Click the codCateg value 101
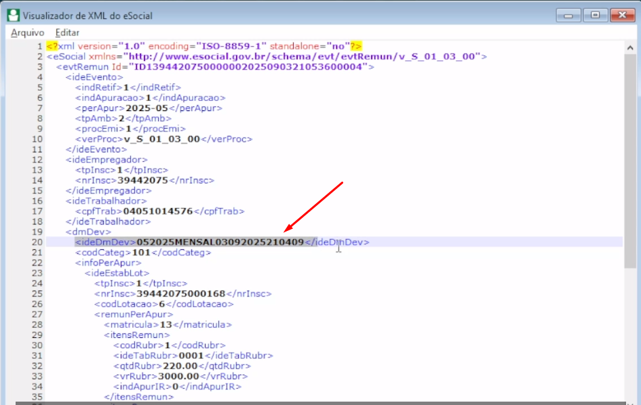The image size is (641, 405). (141, 253)
